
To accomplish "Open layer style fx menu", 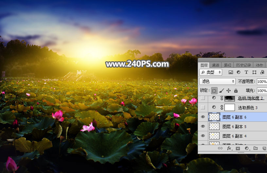I will (x=229, y=149).
